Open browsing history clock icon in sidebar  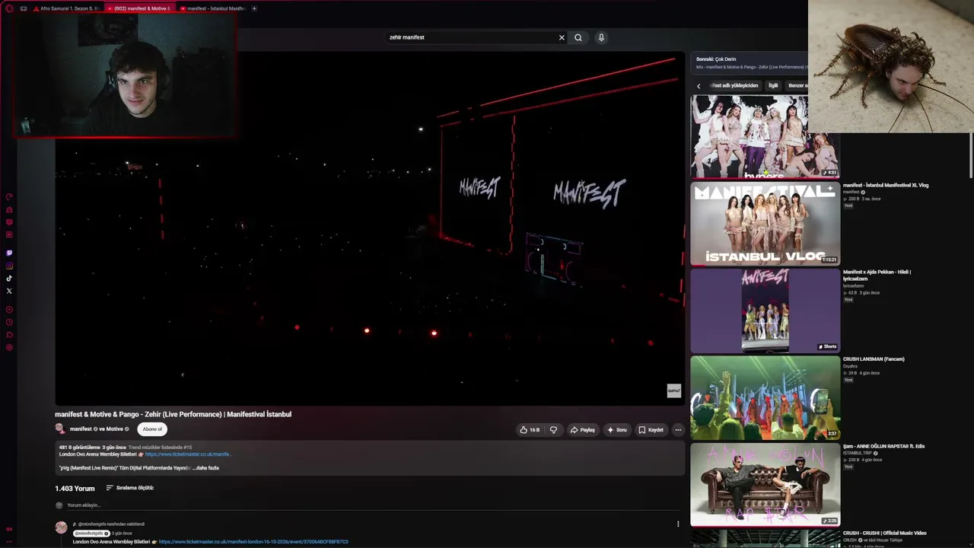[9, 322]
